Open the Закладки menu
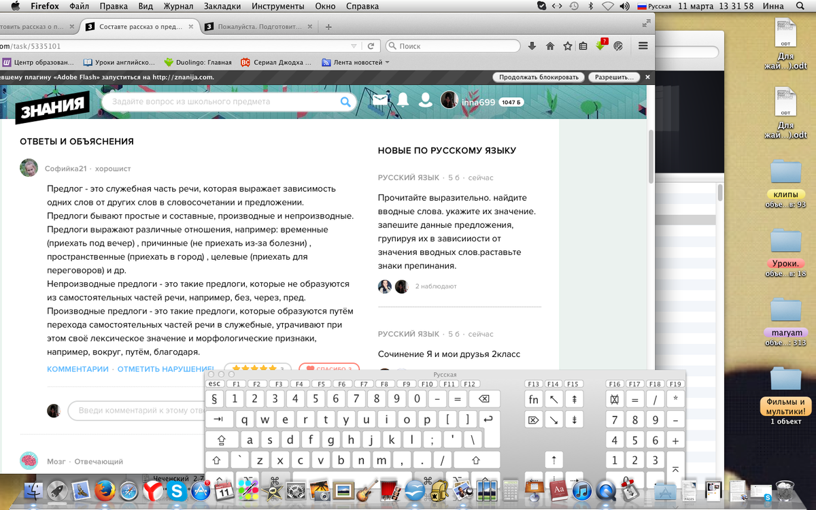Viewport: 816px width, 510px height. click(x=222, y=6)
